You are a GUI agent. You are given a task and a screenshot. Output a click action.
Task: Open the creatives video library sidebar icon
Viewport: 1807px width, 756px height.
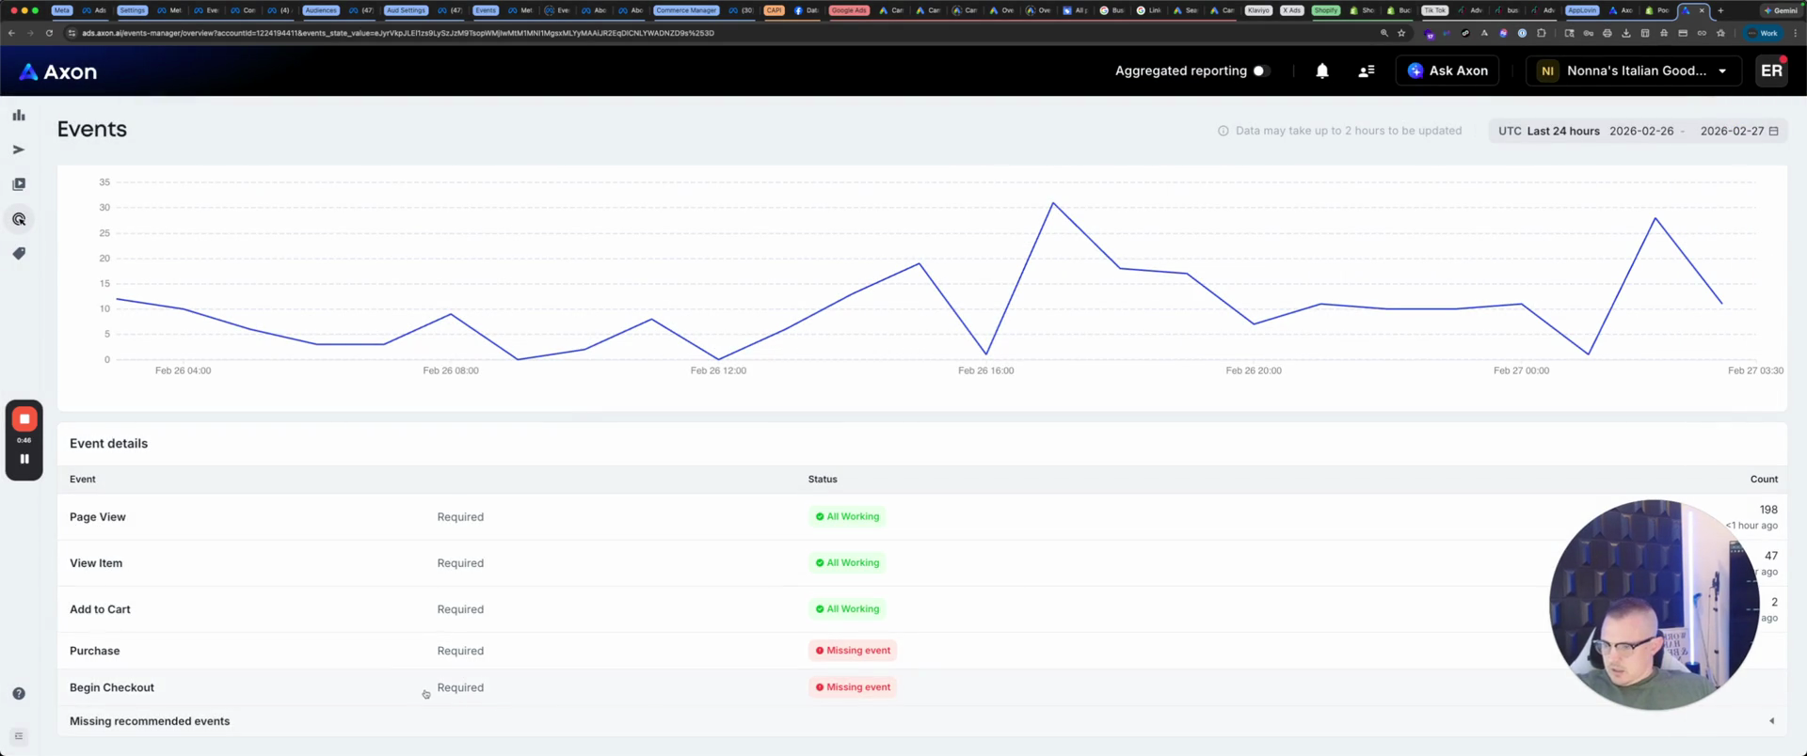coord(19,184)
